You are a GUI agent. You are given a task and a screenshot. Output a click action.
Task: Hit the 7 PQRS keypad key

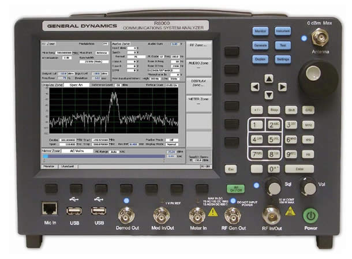256,154
